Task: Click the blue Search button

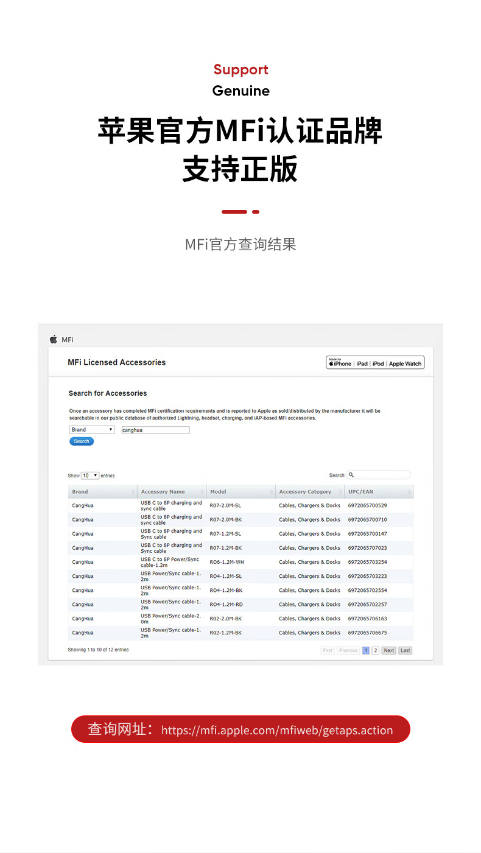Action: [82, 441]
